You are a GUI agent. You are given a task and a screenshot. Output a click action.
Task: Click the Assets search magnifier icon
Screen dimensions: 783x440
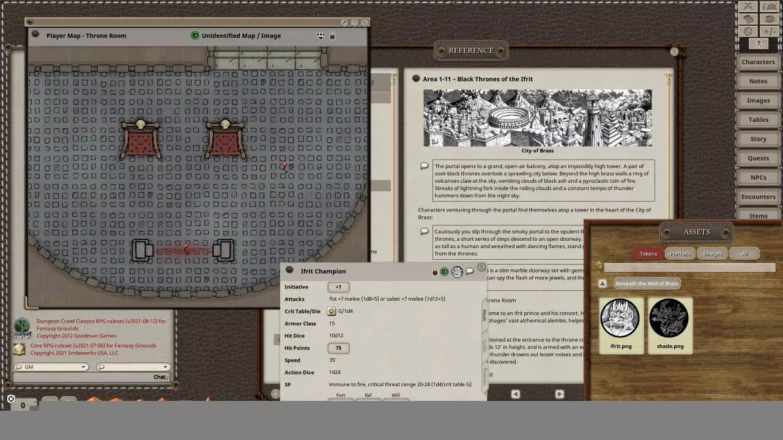click(x=599, y=266)
